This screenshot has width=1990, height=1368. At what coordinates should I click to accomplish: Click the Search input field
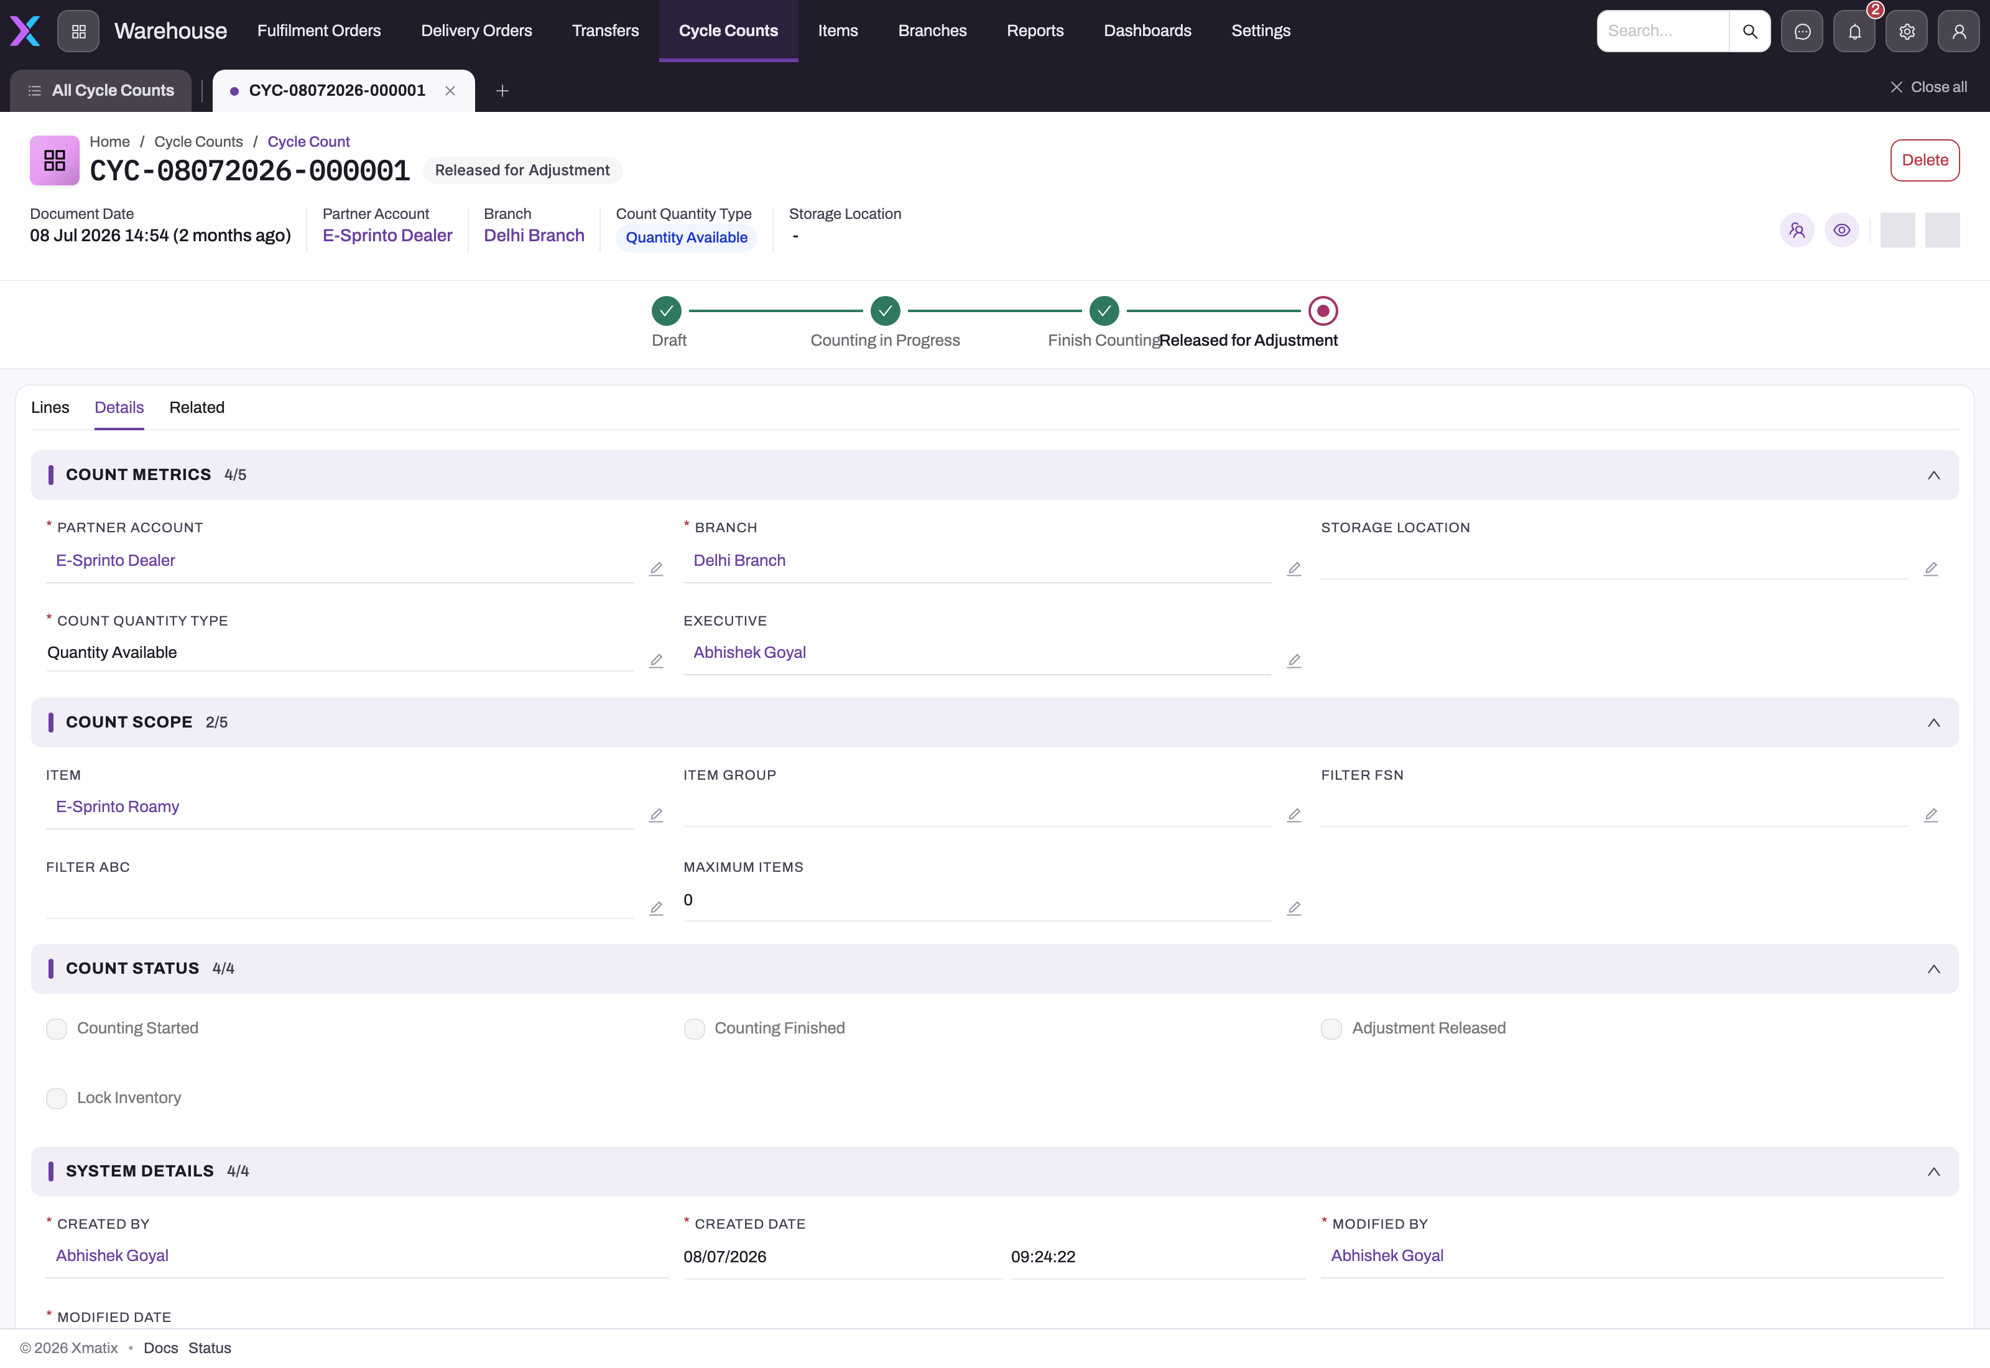click(x=1664, y=31)
